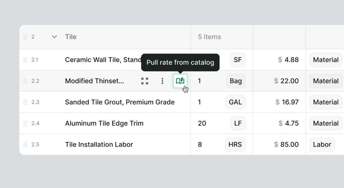Expand the Modified Thinset row to full view

(x=145, y=81)
